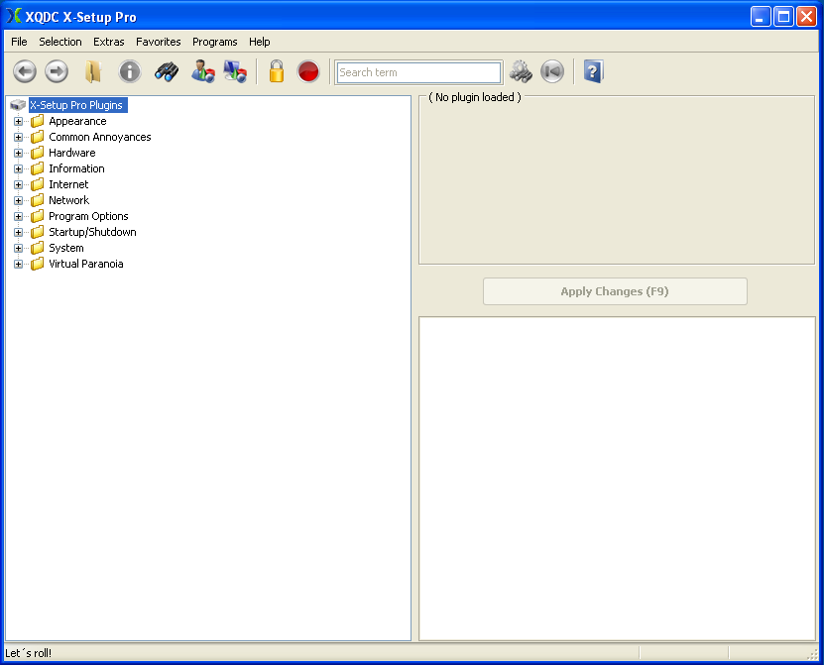This screenshot has height=665, width=824.
Task: Select the System label in tree
Action: coord(66,248)
